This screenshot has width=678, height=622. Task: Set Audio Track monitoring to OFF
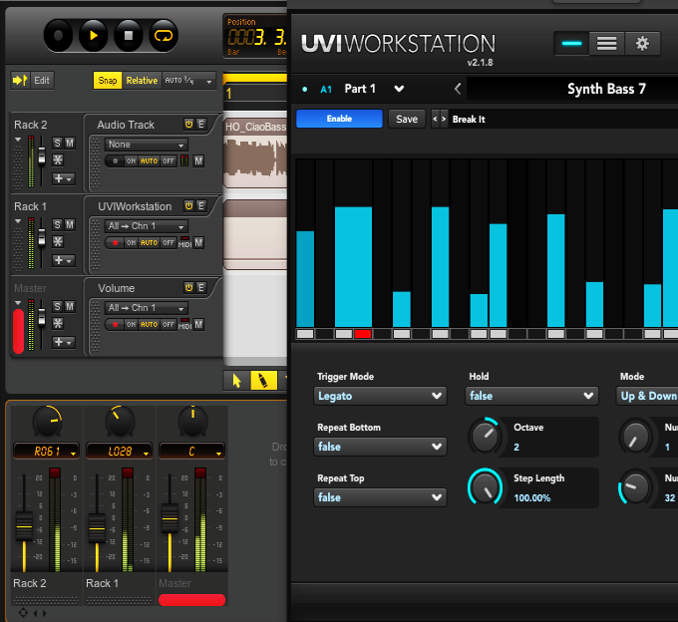tap(169, 160)
